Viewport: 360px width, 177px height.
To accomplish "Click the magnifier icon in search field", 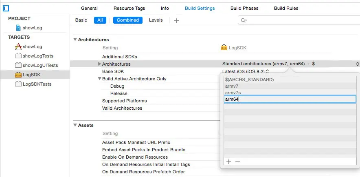I will coord(244,20).
